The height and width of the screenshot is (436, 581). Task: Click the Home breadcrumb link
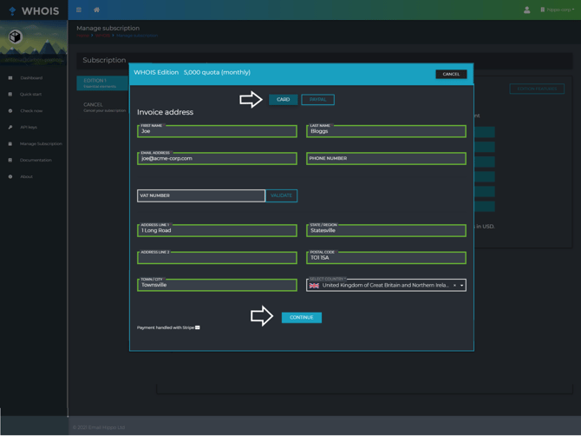point(83,36)
